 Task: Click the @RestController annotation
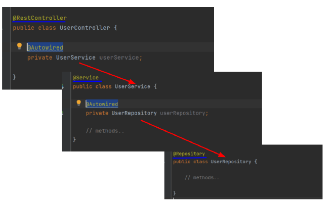coord(39,18)
